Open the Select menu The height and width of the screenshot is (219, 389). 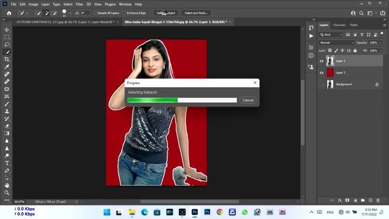(x=67, y=4)
